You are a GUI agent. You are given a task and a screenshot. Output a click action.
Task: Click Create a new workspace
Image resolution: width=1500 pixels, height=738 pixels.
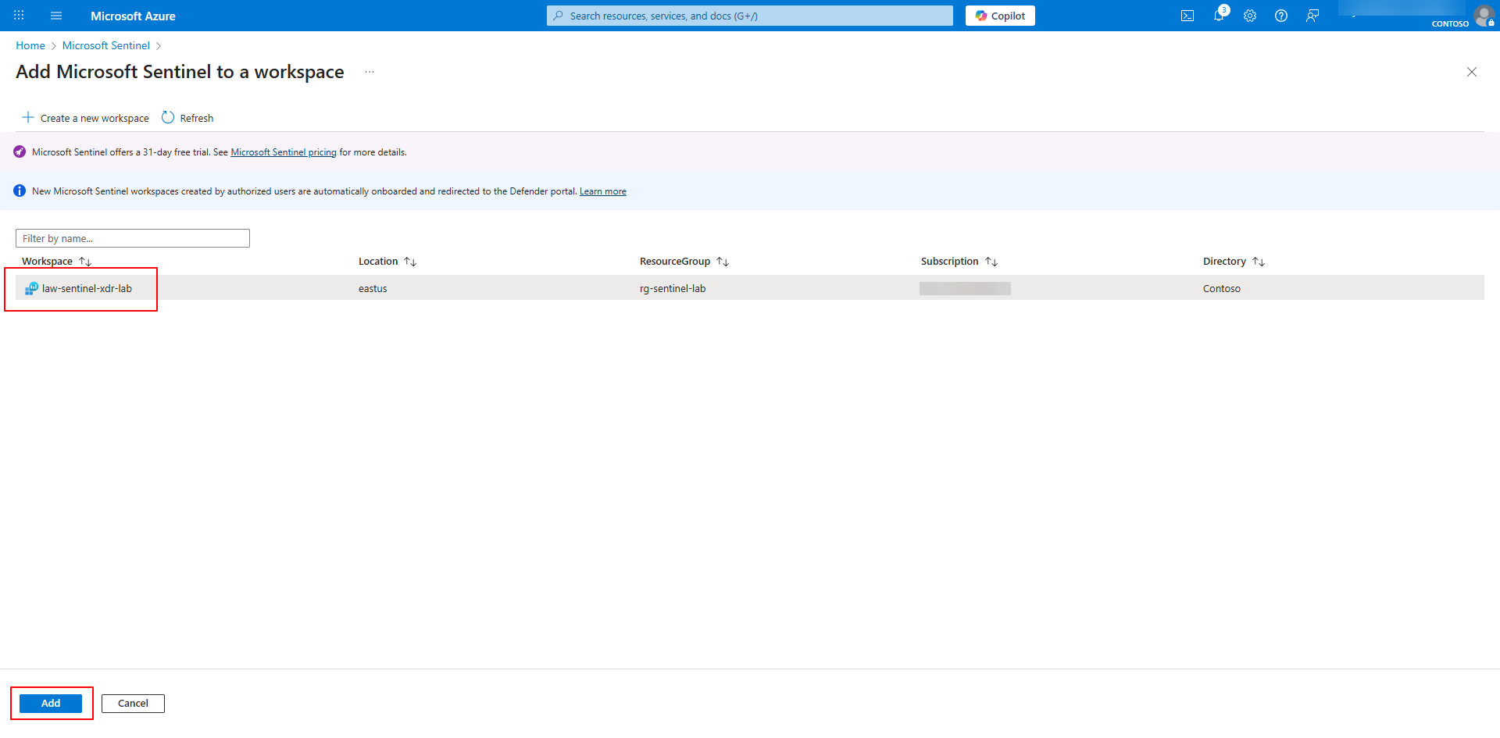pos(85,118)
